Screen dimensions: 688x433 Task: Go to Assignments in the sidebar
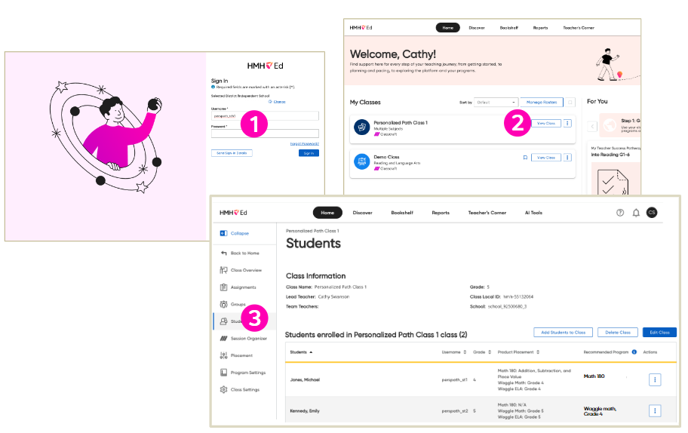[243, 287]
